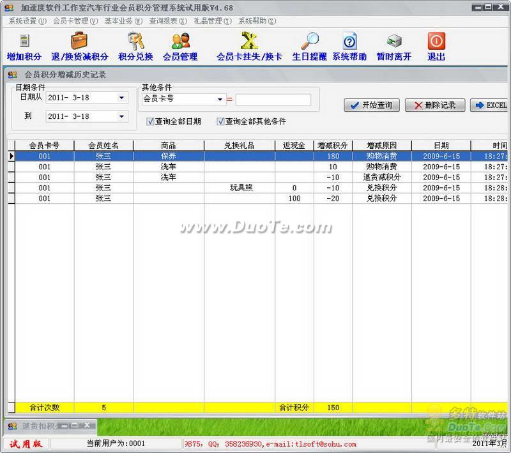Expand the 日期从 start date dropdown
Screen dimensions: 511x453
[x=121, y=98]
